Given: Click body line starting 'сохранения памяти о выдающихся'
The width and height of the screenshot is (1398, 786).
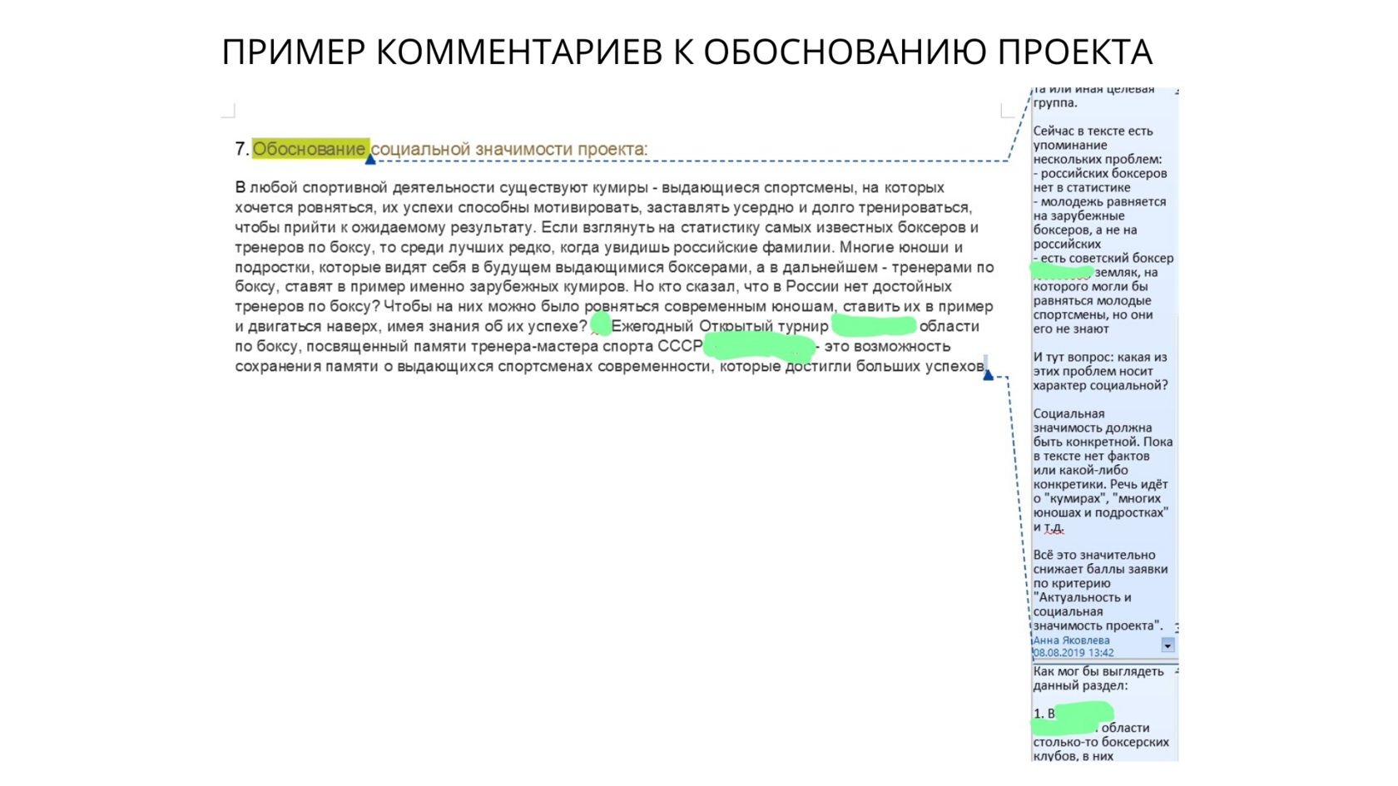Looking at the screenshot, I should coord(609,366).
